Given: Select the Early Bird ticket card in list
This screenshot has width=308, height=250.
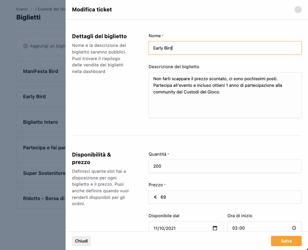Looking at the screenshot, I should 41,96.
